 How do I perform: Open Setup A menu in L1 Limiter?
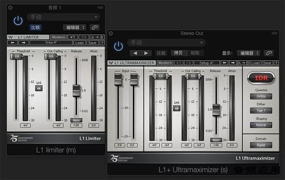point(51,43)
